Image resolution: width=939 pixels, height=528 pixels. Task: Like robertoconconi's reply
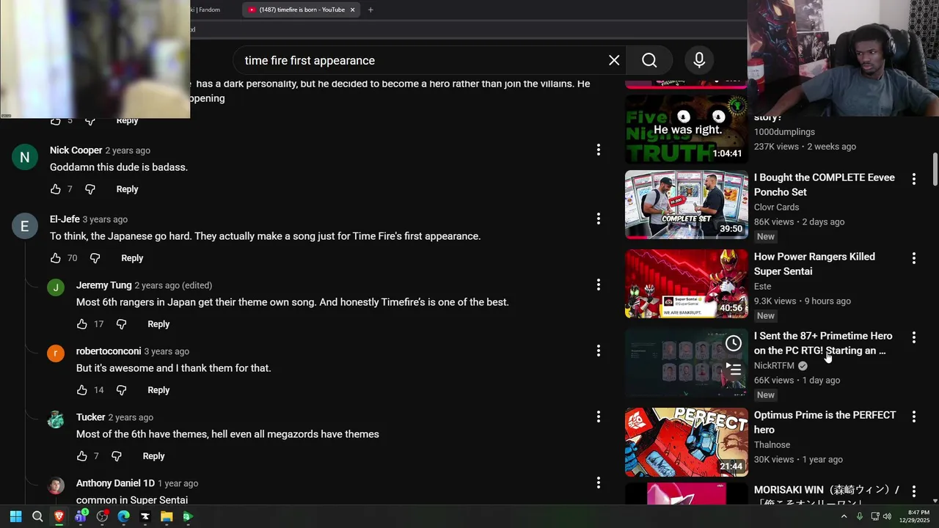[x=82, y=390]
